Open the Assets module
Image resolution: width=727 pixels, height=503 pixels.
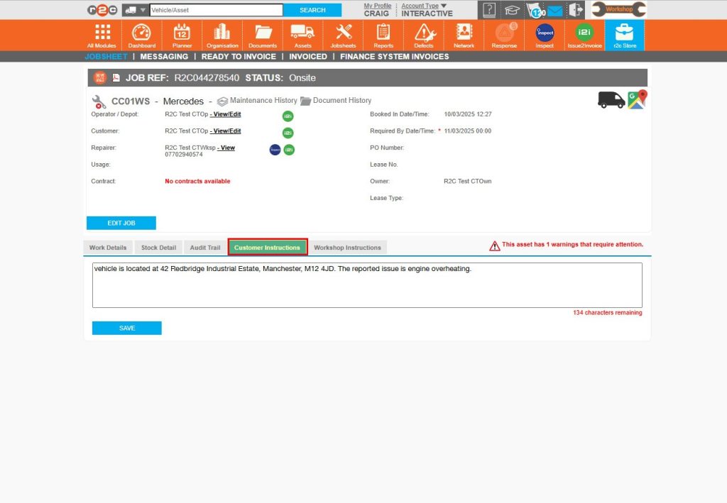(302, 34)
